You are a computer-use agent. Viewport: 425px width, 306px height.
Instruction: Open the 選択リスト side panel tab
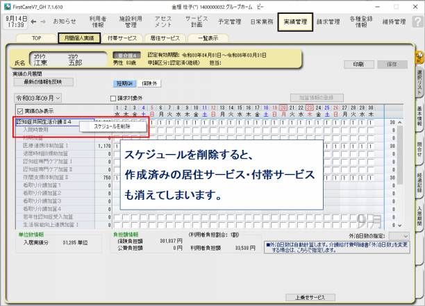[x=419, y=80]
